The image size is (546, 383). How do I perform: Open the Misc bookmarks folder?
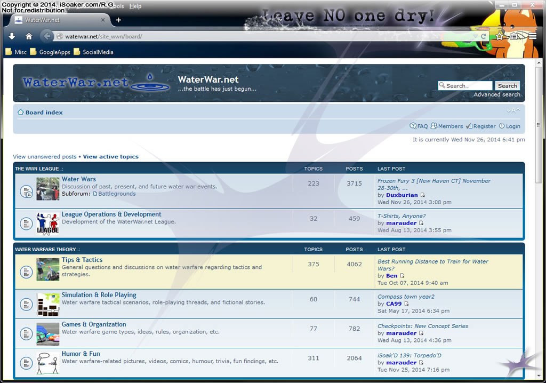pos(16,52)
